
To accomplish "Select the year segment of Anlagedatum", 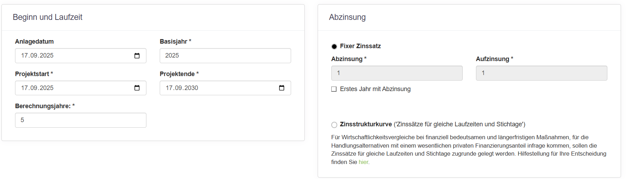I will [x=46, y=56].
